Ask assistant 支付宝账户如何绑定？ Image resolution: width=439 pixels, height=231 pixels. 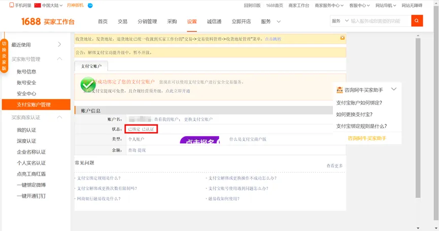click(x=359, y=103)
